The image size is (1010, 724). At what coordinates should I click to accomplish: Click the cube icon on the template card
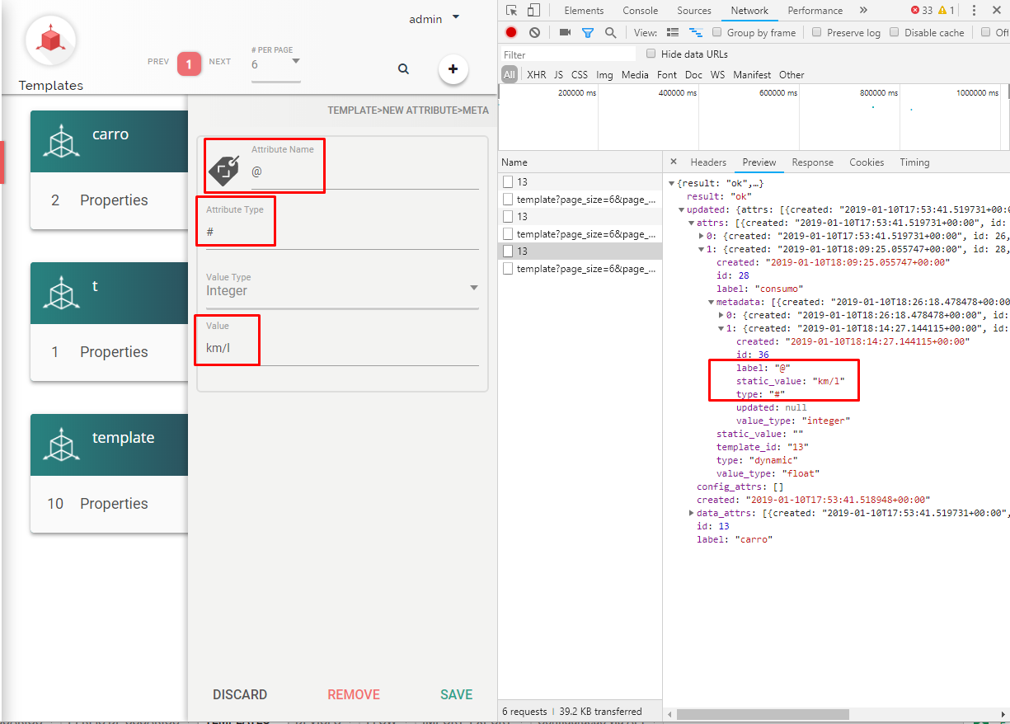coord(60,445)
